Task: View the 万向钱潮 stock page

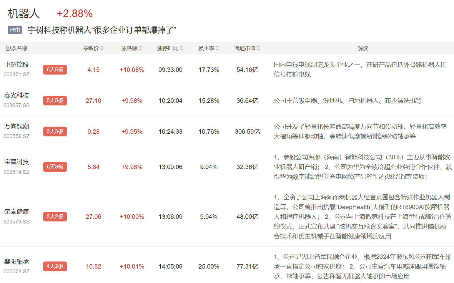Action: tap(17, 126)
